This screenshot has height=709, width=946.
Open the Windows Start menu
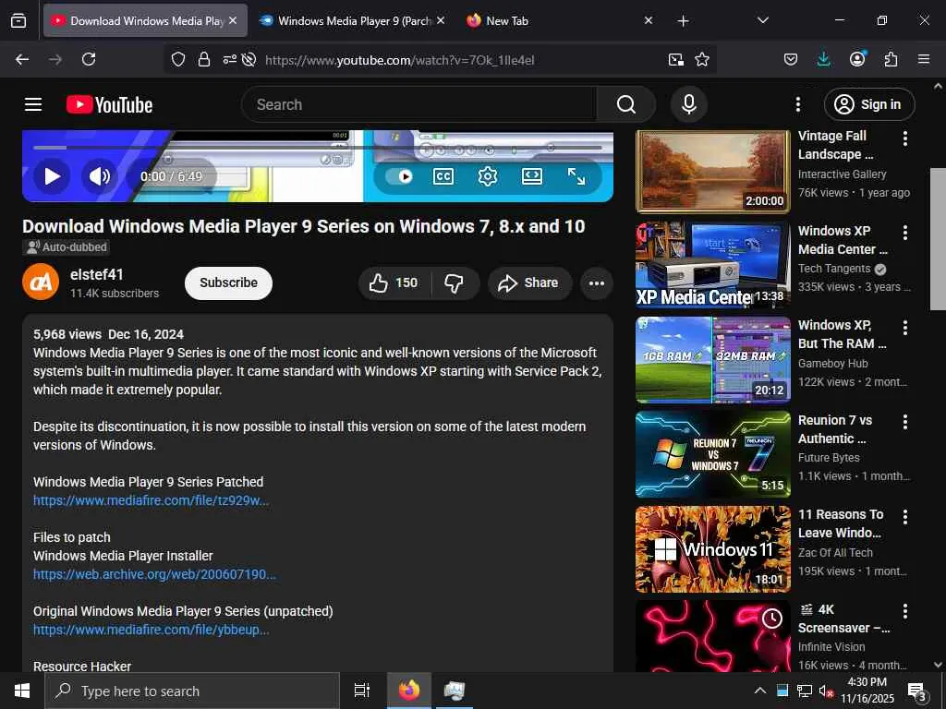click(22, 691)
